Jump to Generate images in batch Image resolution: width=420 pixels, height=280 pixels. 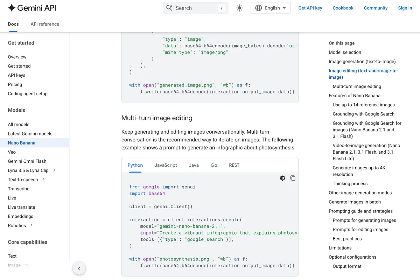[x=355, y=202]
